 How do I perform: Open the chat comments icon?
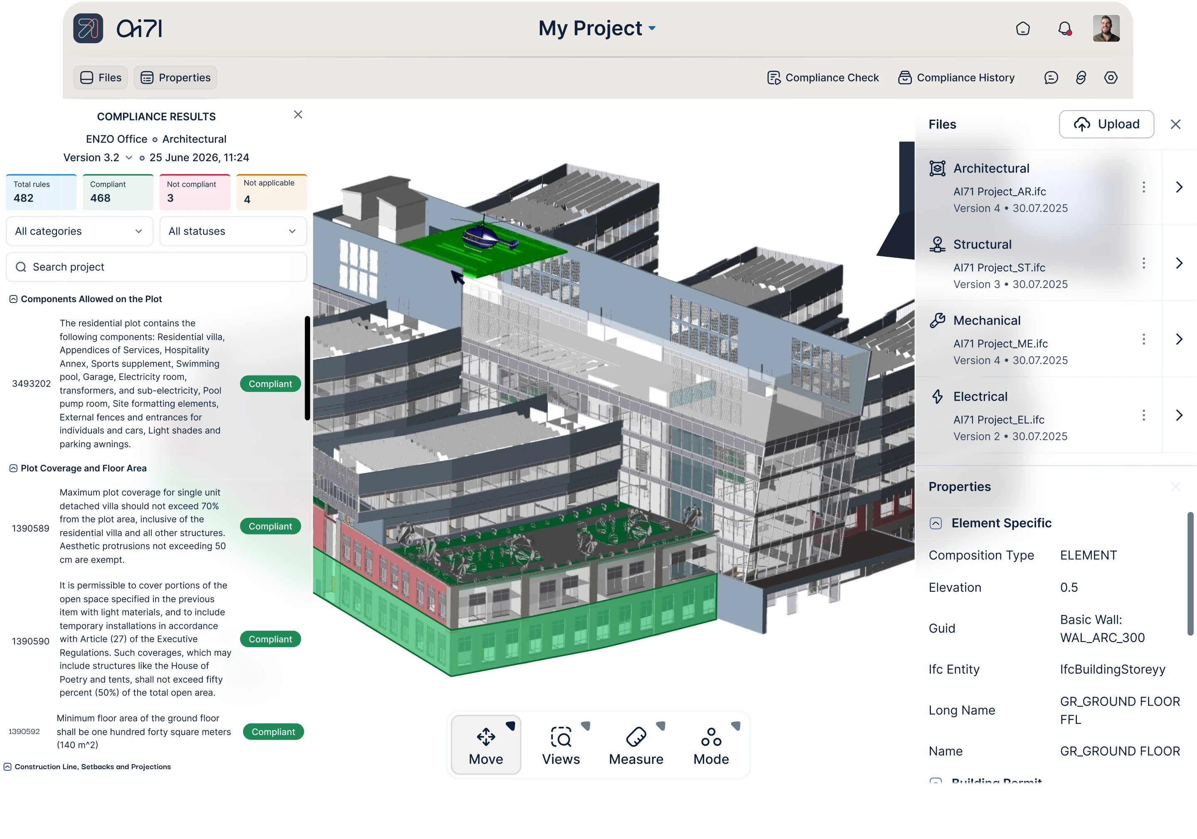(x=1051, y=78)
